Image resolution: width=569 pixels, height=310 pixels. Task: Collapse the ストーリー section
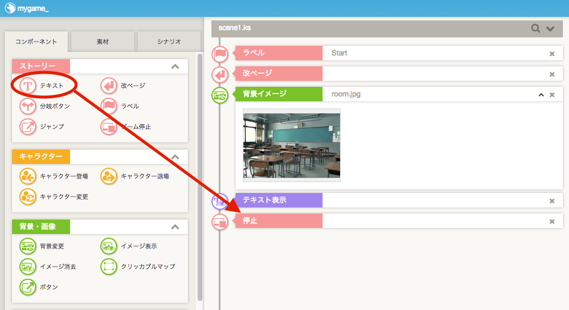pyautogui.click(x=175, y=66)
